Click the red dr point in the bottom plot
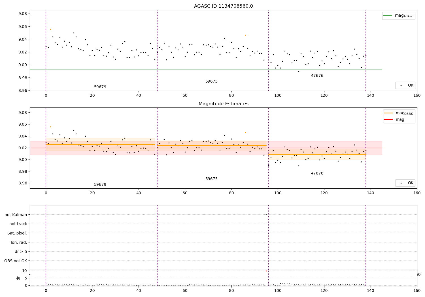The width and height of the screenshot is (425, 297). point(266,271)
